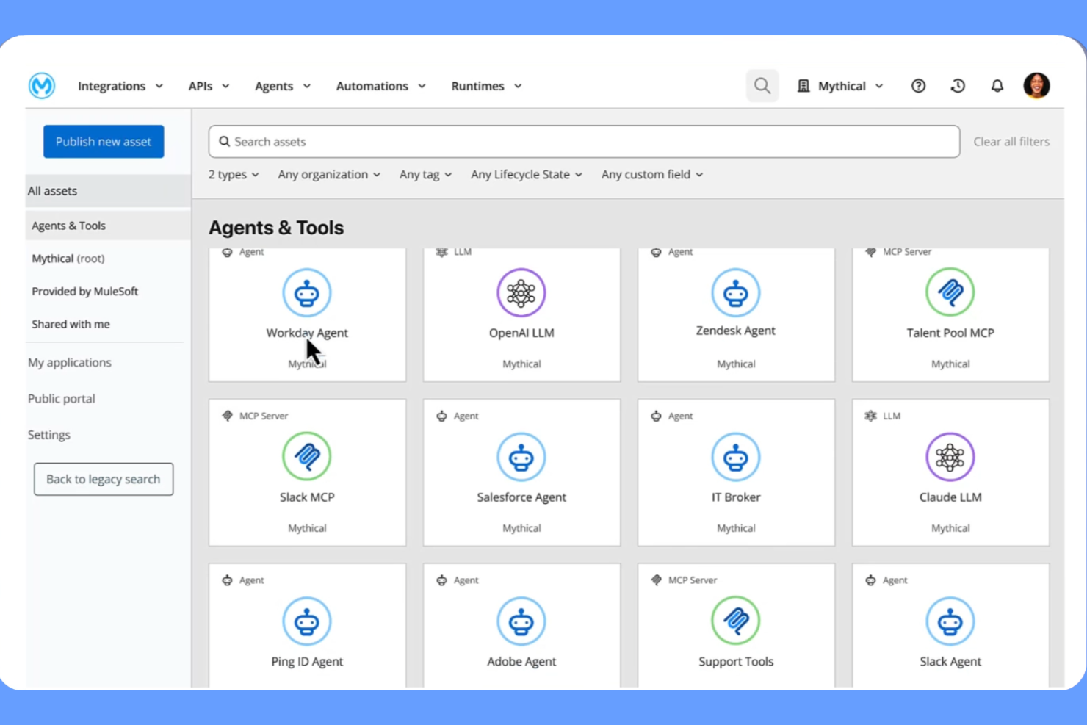Open the global search magnifier icon
This screenshot has width=1087, height=725.
762,86
